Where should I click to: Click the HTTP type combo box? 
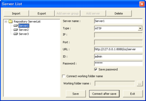coord(118,28)
